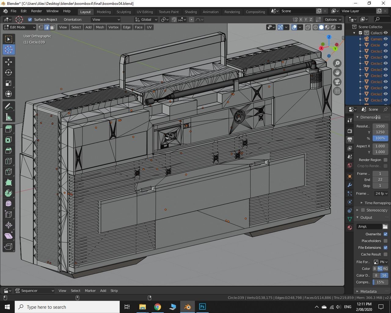This screenshot has height=313, width=391.
Task: Select the Rotate tool
Action: point(9,72)
